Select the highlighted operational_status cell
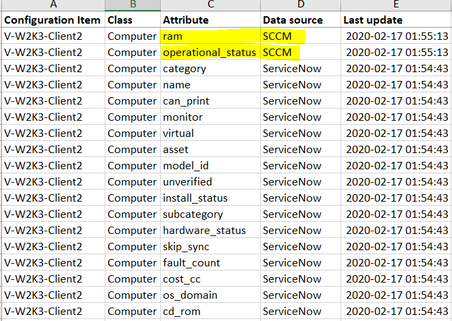Viewport: 452px width, 321px height. point(210,53)
